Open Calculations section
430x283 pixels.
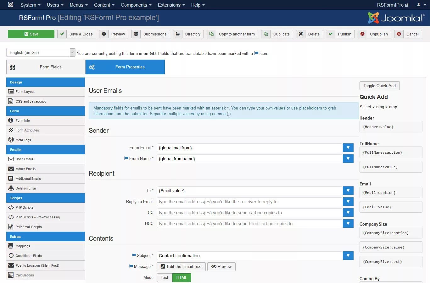click(x=46, y=275)
